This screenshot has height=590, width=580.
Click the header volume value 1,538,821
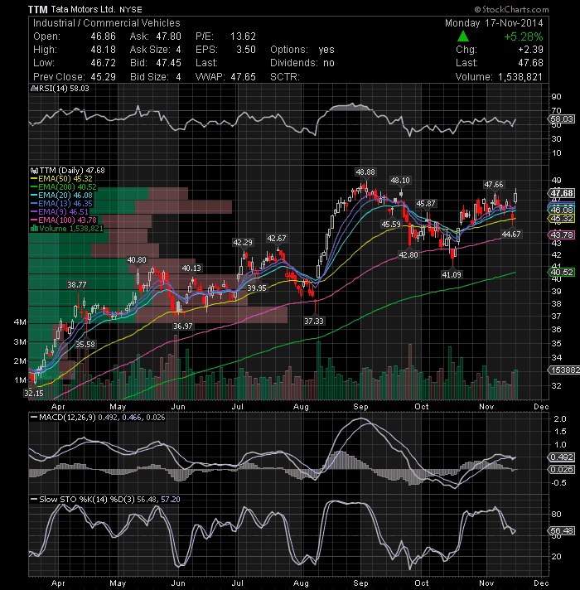(x=520, y=77)
